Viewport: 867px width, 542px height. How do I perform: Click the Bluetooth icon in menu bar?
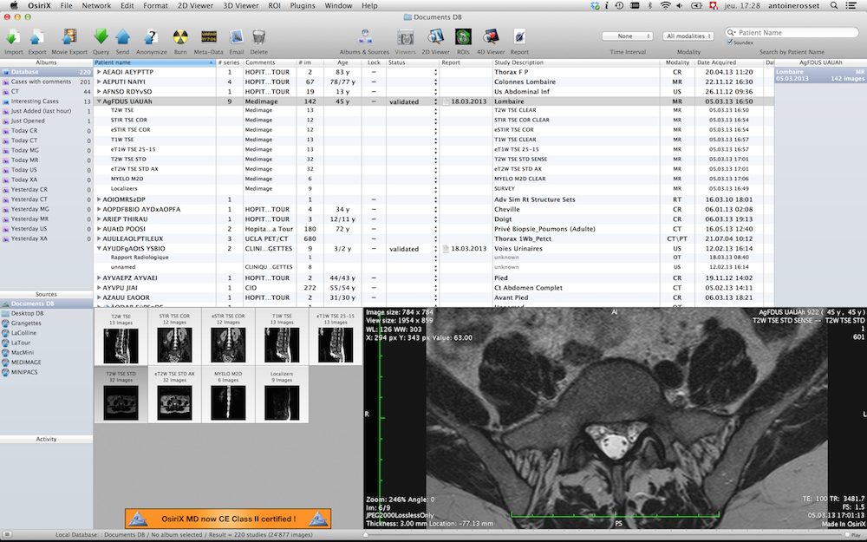pos(650,5)
